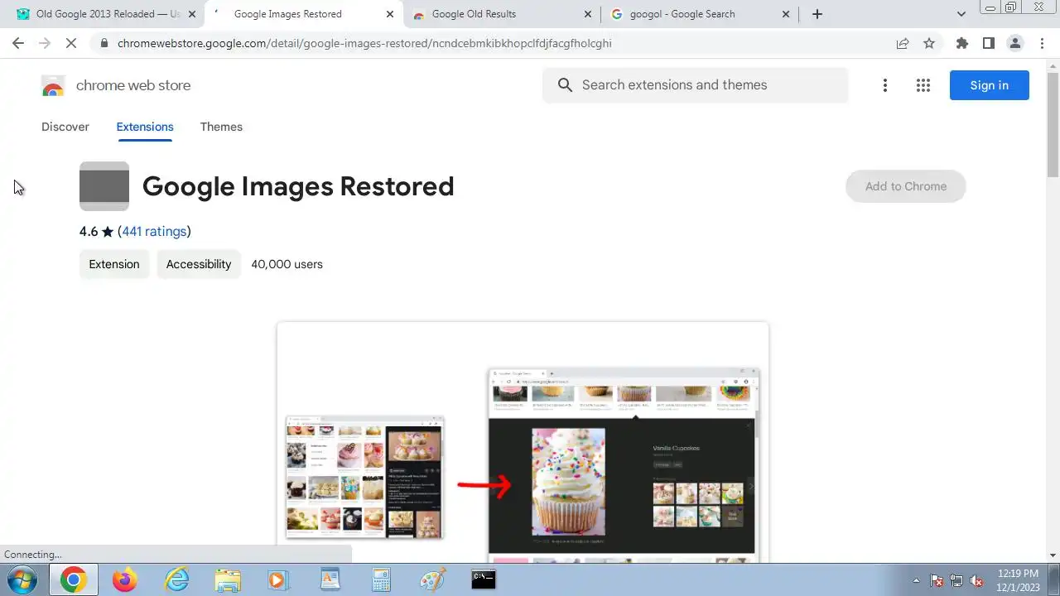The image size is (1060, 596).
Task: Open File Explorer from the taskbar
Action: [228, 579]
